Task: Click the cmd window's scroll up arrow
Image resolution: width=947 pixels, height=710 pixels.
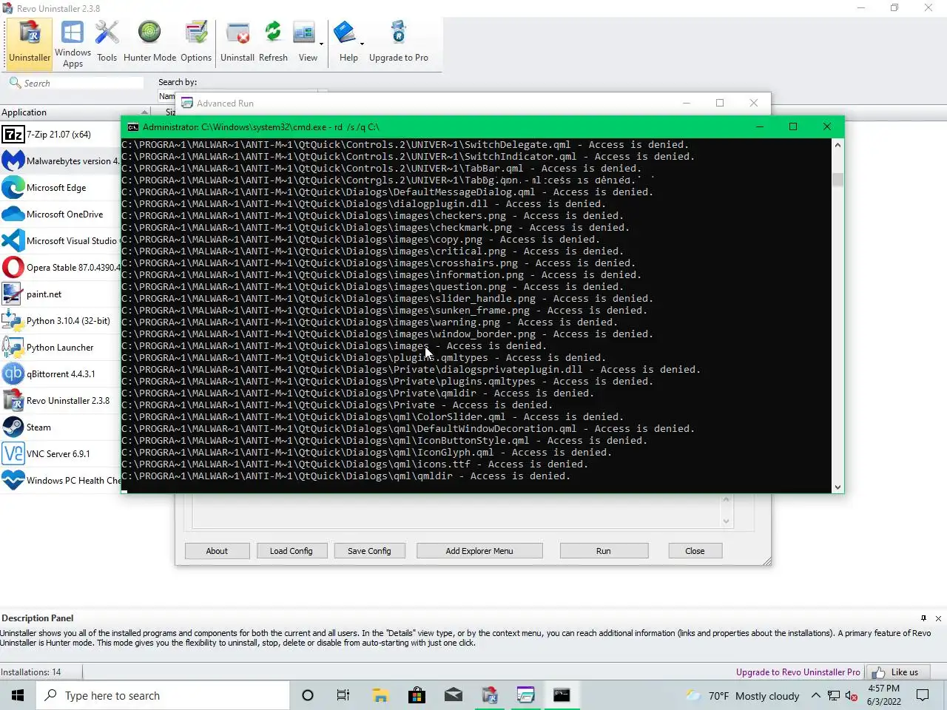Action: pyautogui.click(x=838, y=145)
